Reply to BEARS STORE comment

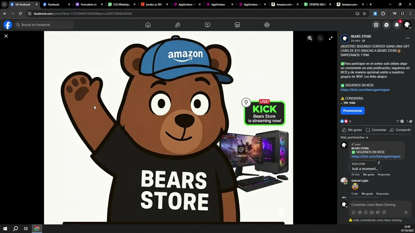coord(384,174)
